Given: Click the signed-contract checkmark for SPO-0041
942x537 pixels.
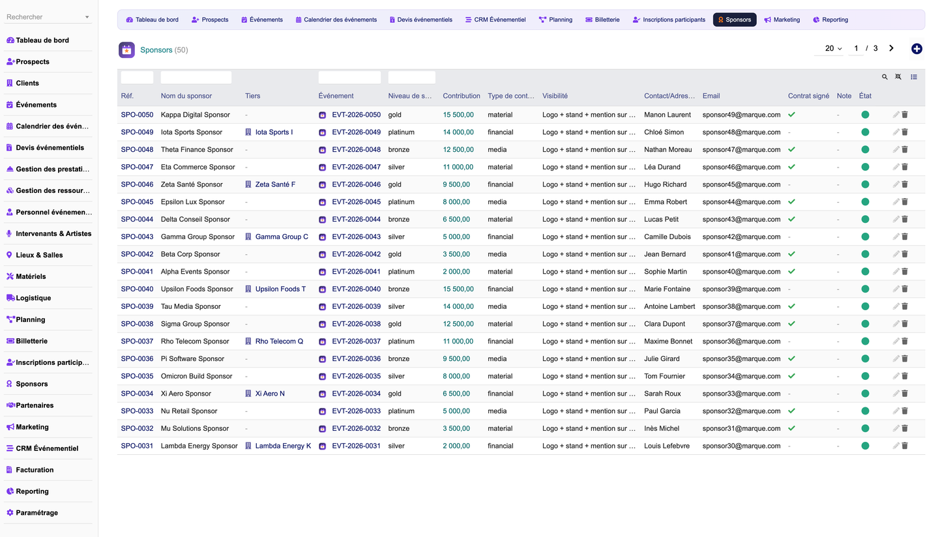Looking at the screenshot, I should (x=791, y=272).
